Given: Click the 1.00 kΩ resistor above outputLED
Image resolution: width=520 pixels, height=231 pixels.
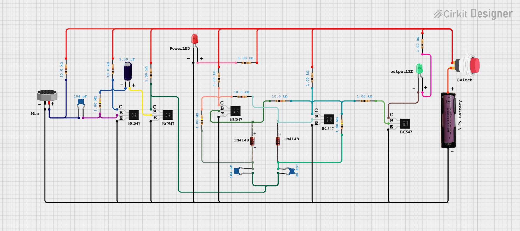Looking at the screenshot, I should tap(422, 43).
